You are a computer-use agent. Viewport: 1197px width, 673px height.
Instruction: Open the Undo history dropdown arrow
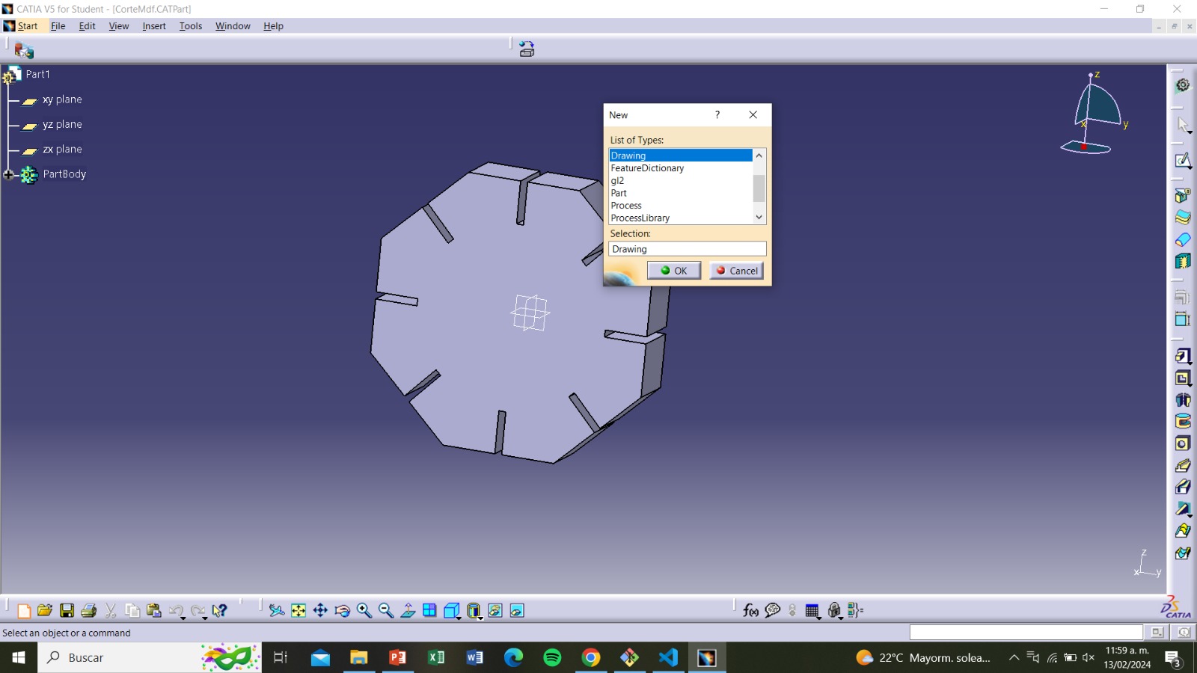click(183, 618)
